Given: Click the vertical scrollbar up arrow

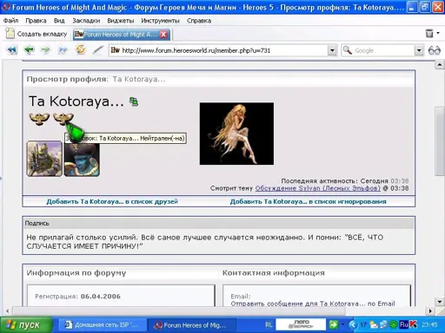Looking at the screenshot, I should click(439, 65).
